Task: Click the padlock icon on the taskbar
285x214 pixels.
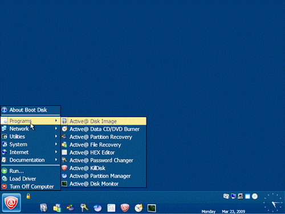Action: tap(28, 196)
